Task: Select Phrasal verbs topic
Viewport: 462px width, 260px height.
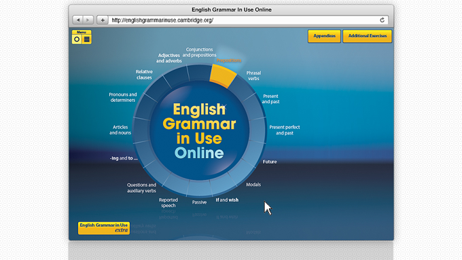Action: (x=253, y=75)
